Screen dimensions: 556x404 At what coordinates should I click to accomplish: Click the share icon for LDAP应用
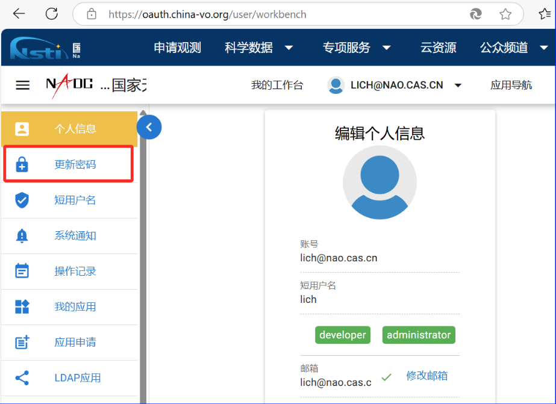(x=22, y=378)
